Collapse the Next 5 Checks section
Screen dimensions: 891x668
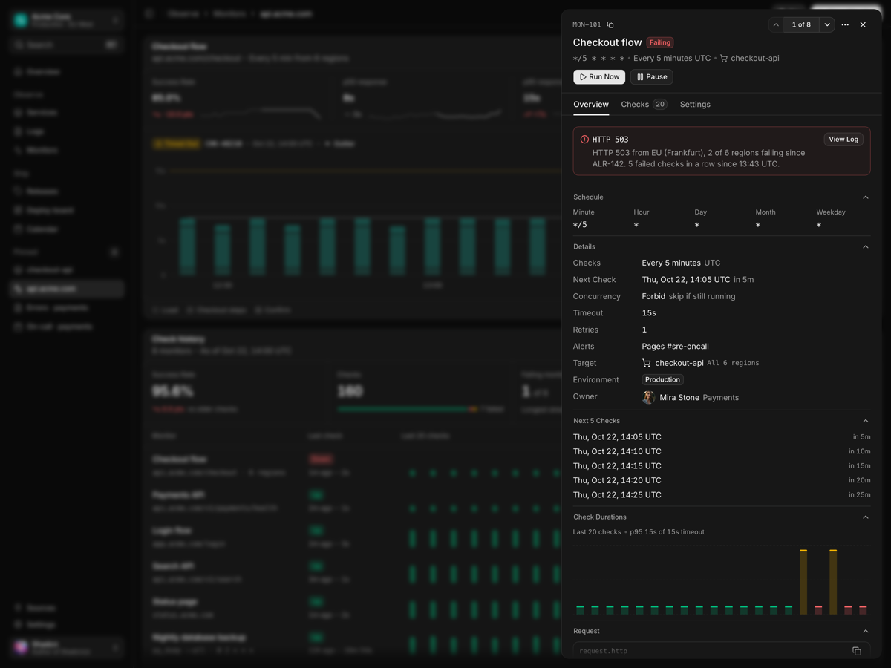point(866,421)
